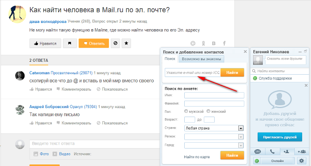Click the Найти button under Поиск по анкете
The height and width of the screenshot is (166, 311).
click(232, 155)
